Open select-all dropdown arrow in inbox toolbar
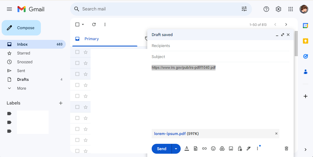This screenshot has height=157, width=313. (83, 24)
